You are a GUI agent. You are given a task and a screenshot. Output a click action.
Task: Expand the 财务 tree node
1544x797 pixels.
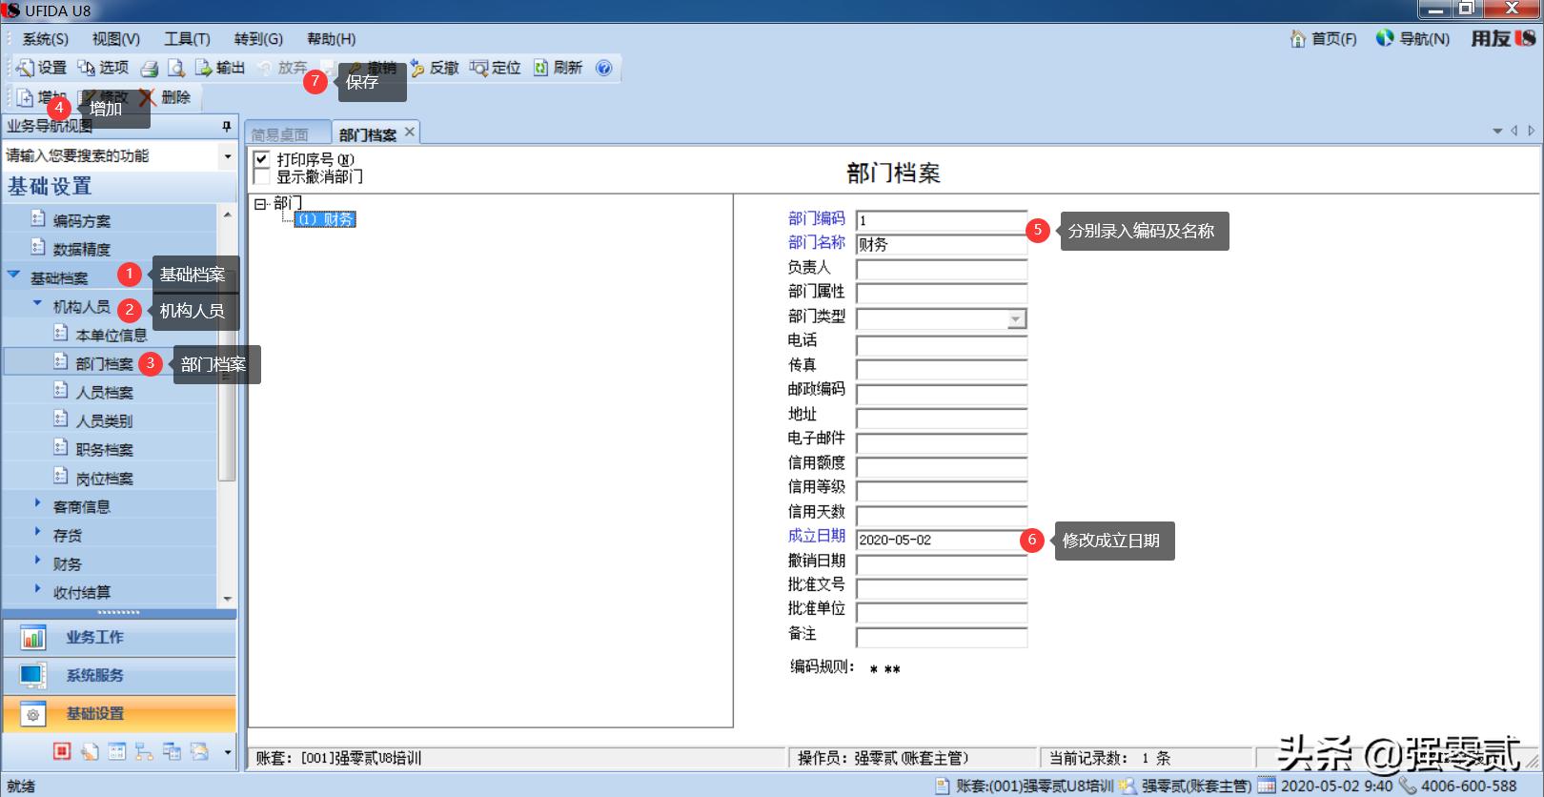pos(37,560)
